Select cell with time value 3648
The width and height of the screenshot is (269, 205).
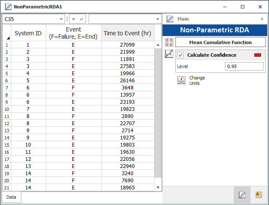click(x=128, y=88)
